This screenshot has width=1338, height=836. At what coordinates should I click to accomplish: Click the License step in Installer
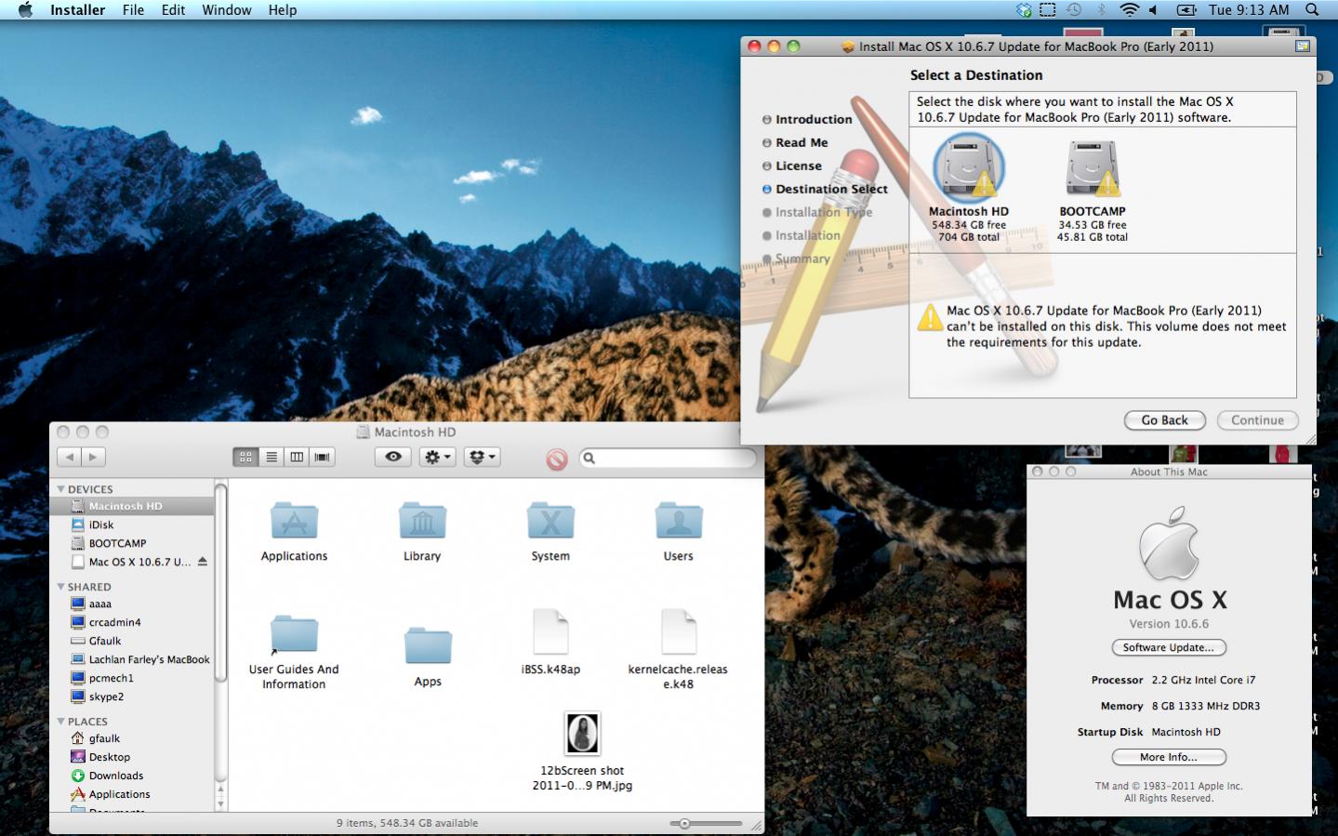(791, 166)
